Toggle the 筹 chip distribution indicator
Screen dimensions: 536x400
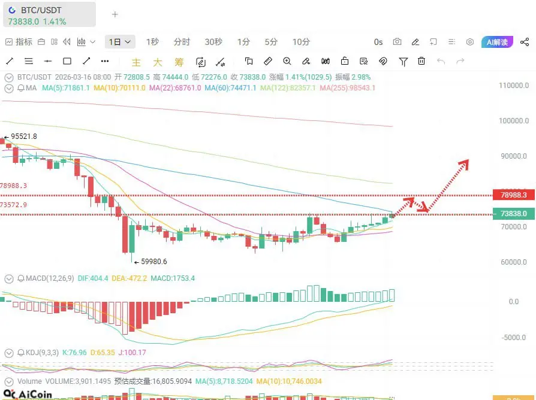179,62
